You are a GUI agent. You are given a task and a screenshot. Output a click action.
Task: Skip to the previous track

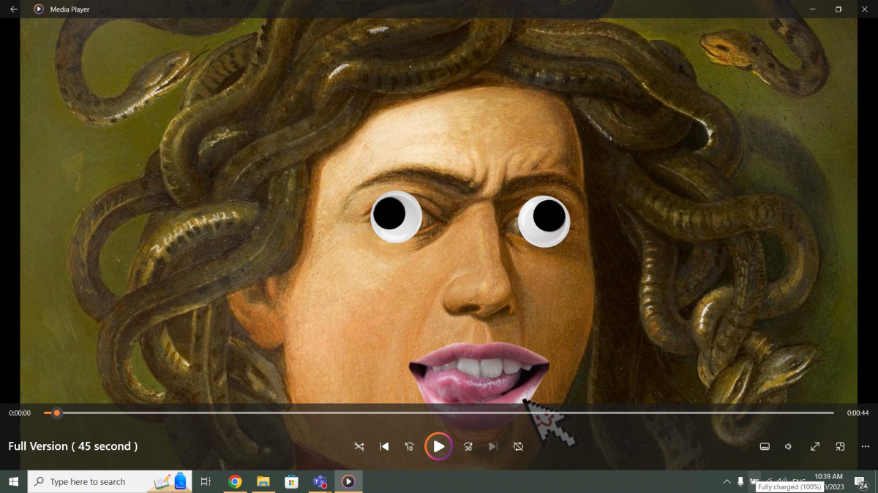click(384, 446)
